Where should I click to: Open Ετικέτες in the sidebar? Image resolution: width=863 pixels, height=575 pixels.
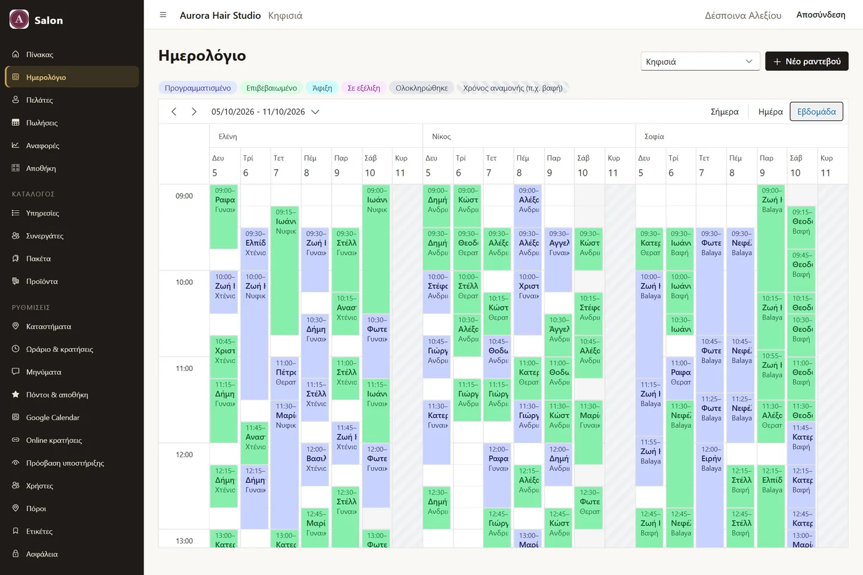tap(72, 531)
